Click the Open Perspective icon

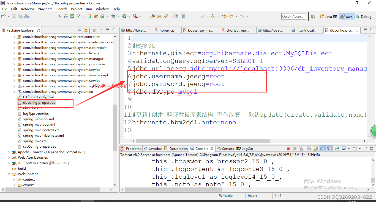tap(314, 16)
